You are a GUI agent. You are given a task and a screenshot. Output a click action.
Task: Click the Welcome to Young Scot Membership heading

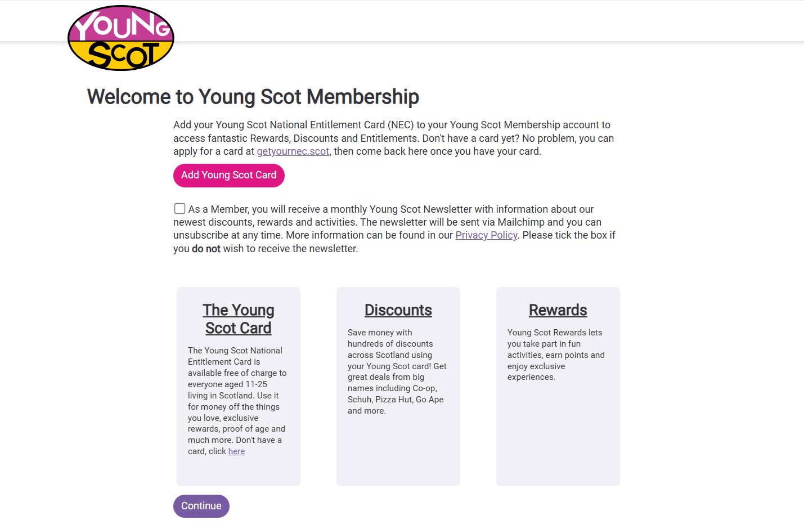[253, 97]
